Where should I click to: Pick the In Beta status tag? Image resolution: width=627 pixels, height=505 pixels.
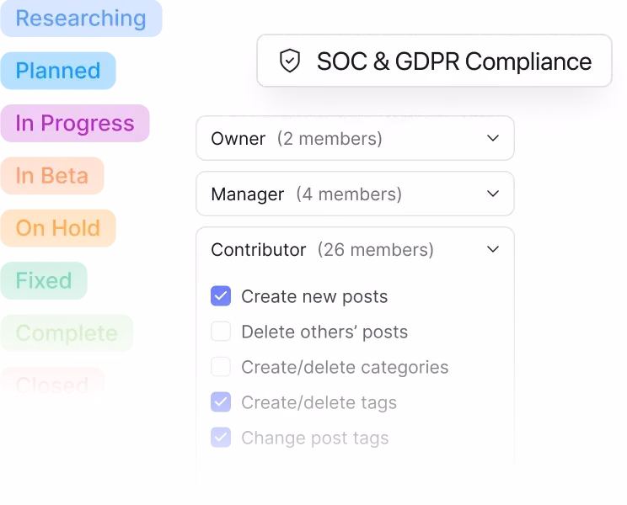[x=52, y=176]
